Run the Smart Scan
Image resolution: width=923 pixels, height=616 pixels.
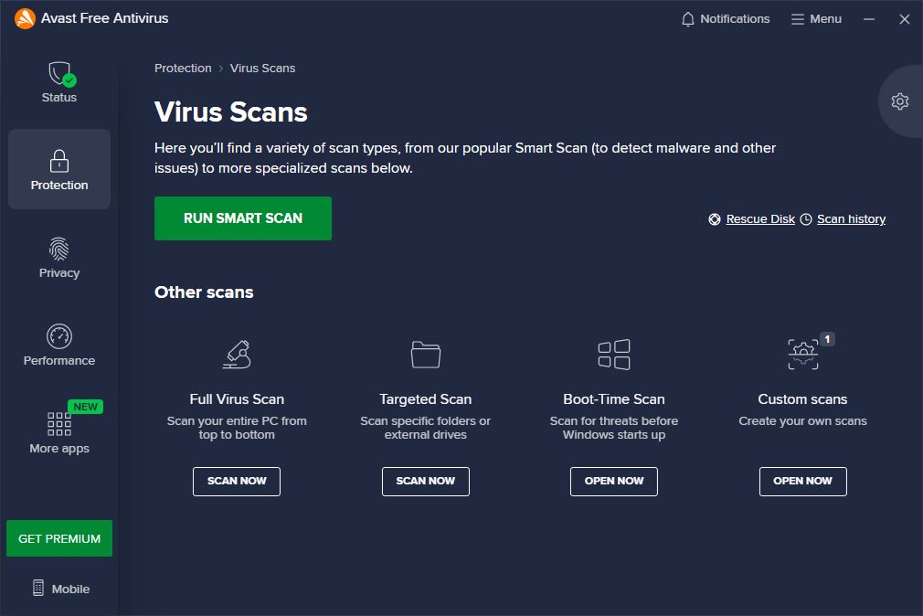pyautogui.click(x=243, y=218)
